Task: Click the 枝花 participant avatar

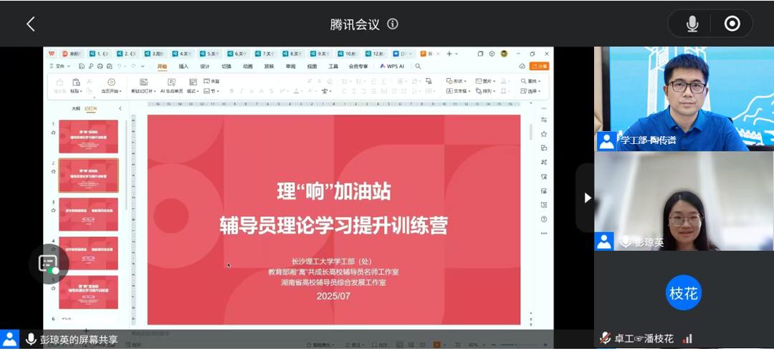Action: [683, 292]
